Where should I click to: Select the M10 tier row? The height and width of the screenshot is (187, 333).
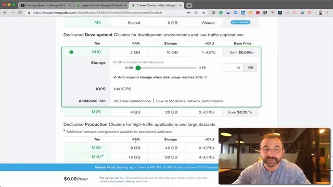(161, 52)
